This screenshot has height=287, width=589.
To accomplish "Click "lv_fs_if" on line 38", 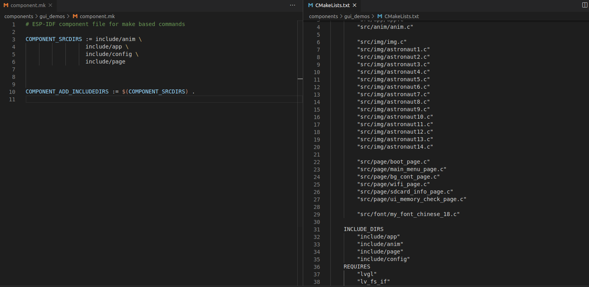I will 373,282.
